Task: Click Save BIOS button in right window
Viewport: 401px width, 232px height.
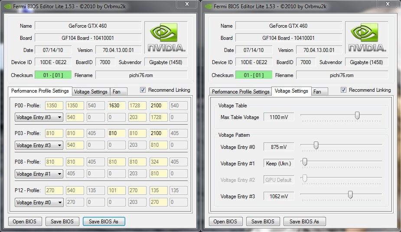Action: tap(263, 222)
